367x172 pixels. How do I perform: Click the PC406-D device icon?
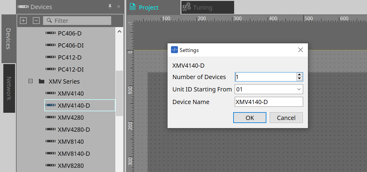[x=51, y=33]
